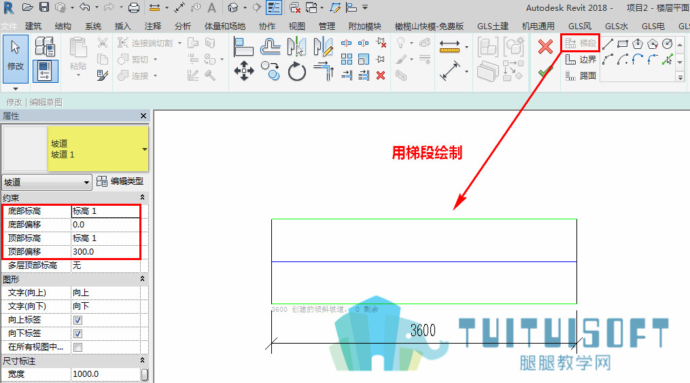The image size is (690, 383).
Task: Click the Undo arrow icon
Action: coord(85,7)
